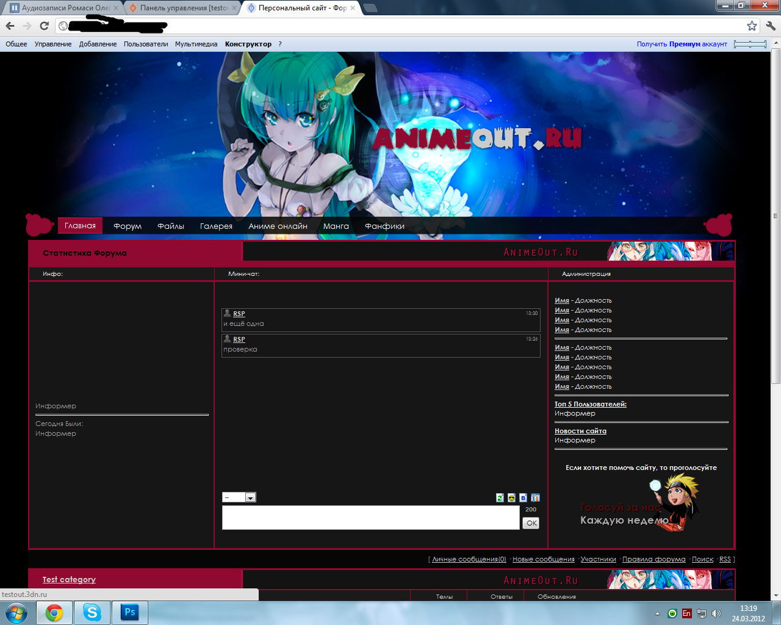
Task: Open Личные сообщения(0) link
Action: 469,559
